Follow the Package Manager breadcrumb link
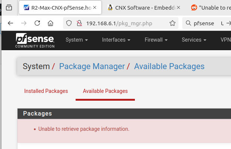The height and width of the screenshot is (149, 231). click(92, 66)
